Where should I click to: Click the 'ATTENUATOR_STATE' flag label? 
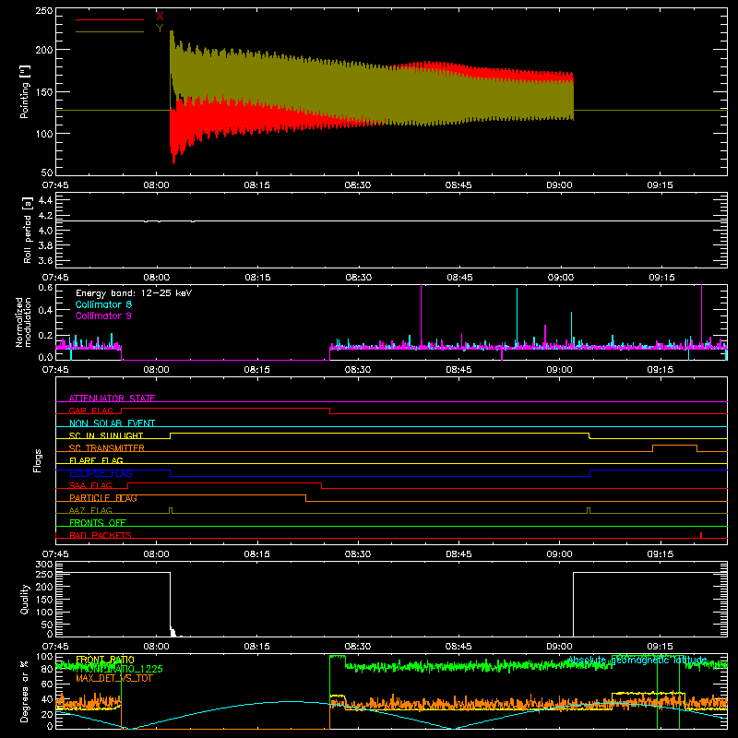click(x=112, y=399)
